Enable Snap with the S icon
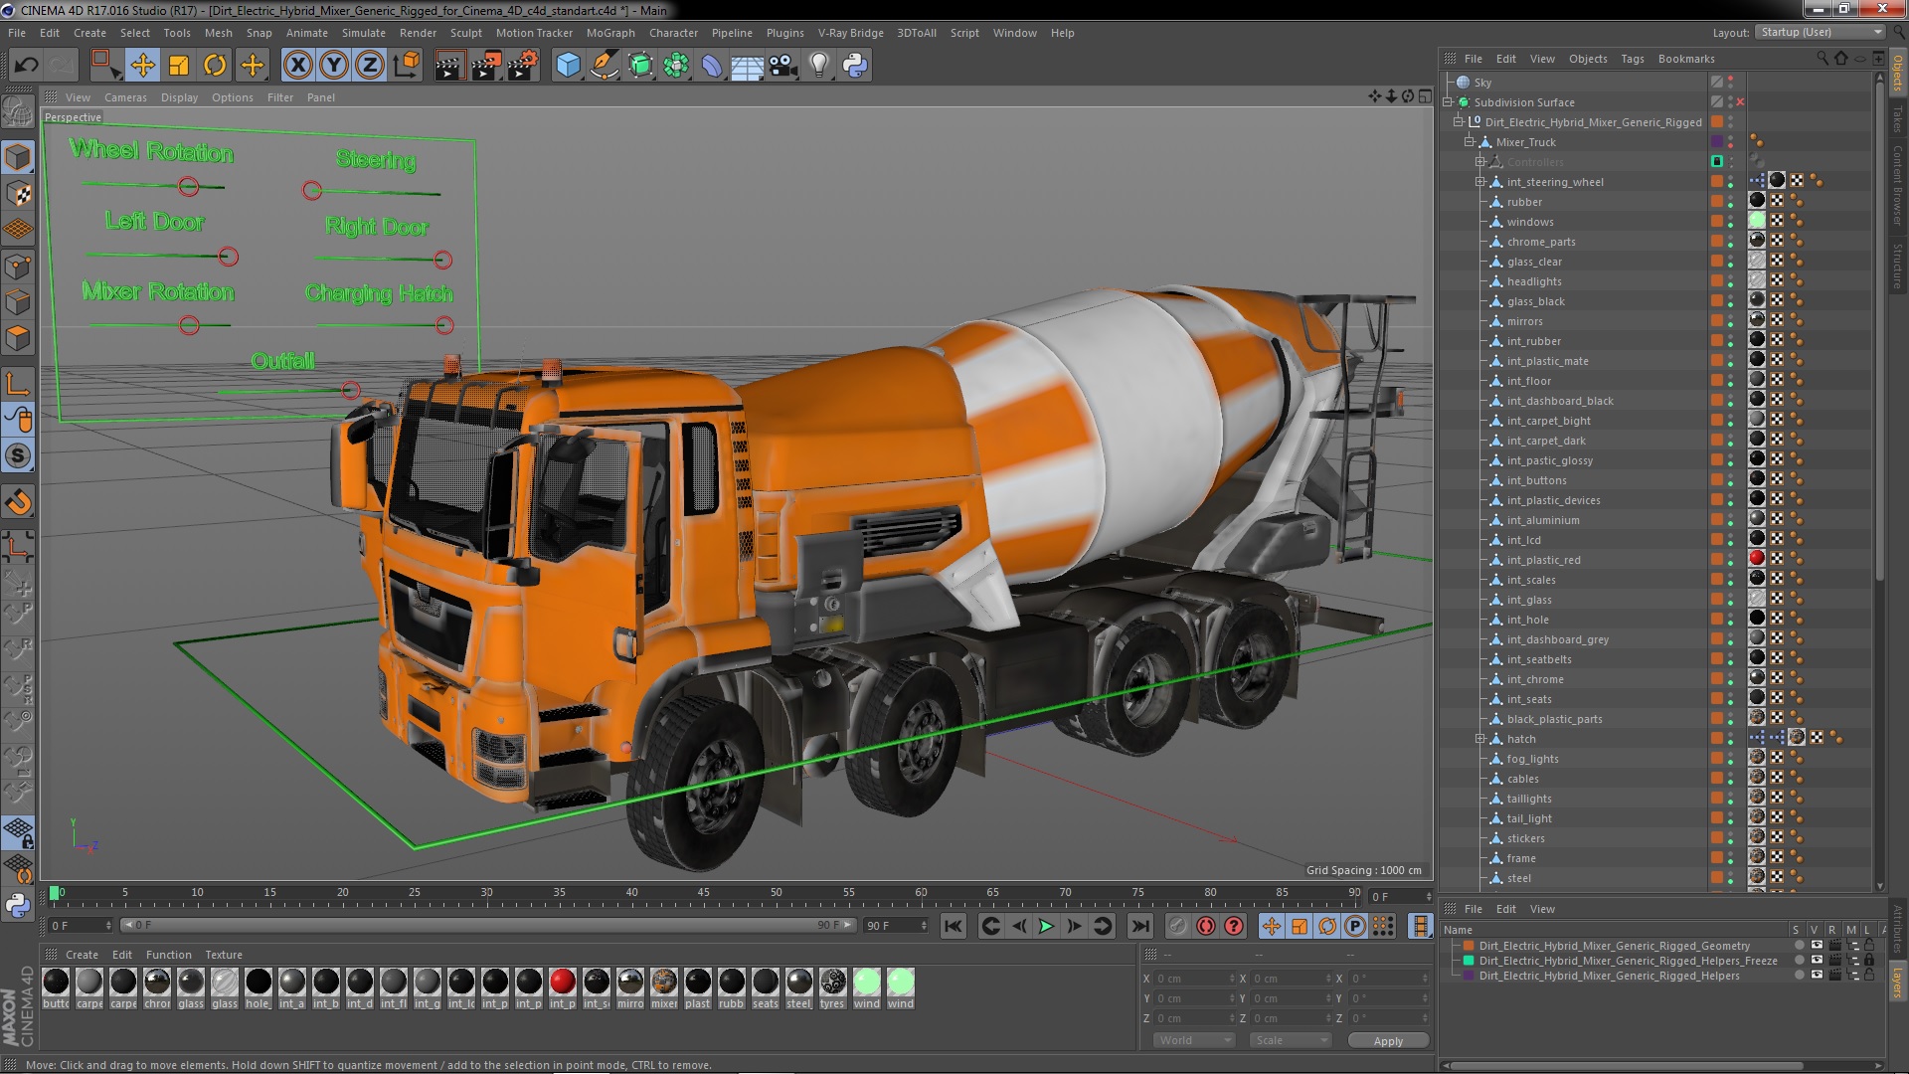Image resolution: width=1909 pixels, height=1074 pixels. (18, 456)
